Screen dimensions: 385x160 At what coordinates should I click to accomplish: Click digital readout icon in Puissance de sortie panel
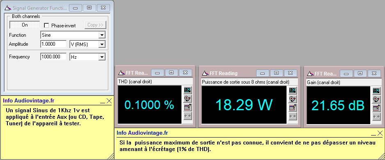[x=293, y=90]
